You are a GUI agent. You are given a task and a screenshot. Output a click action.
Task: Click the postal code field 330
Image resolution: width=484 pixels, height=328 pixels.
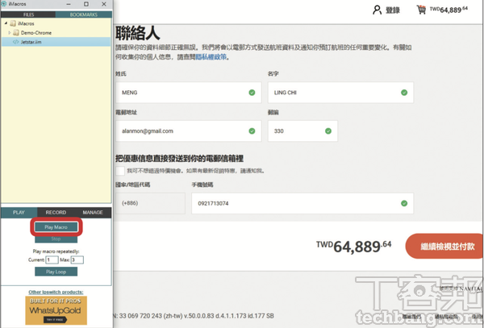pyautogui.click(x=302, y=131)
